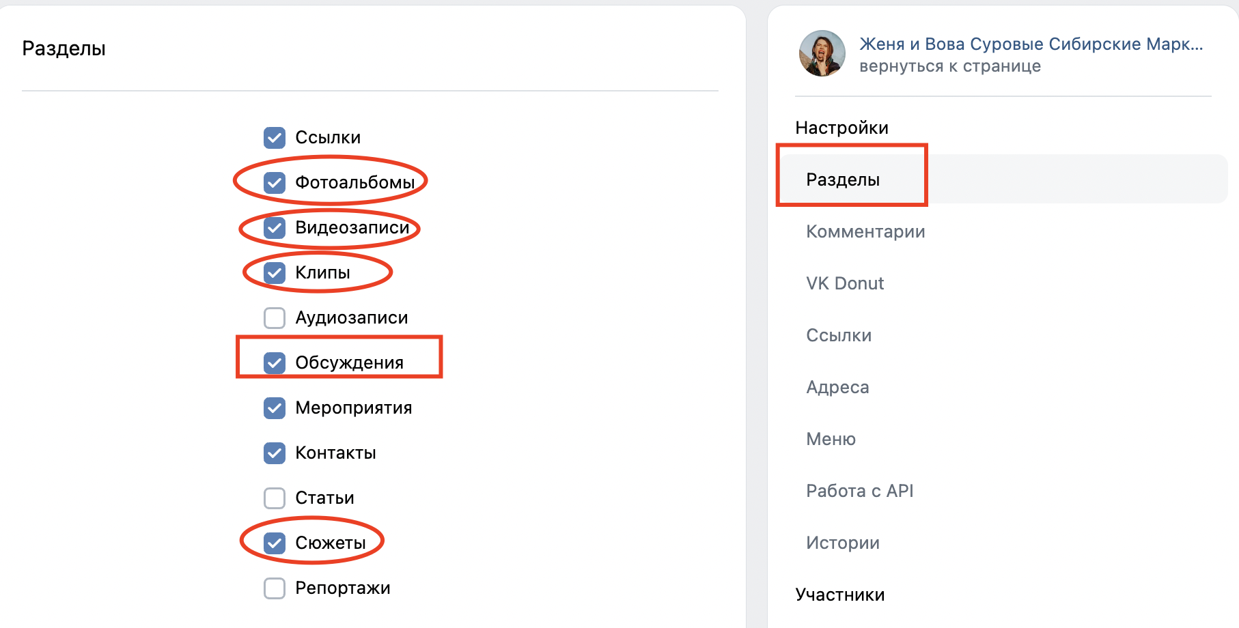Uncheck the Сюжеты checkbox
This screenshot has height=628, width=1239.
pos(275,543)
